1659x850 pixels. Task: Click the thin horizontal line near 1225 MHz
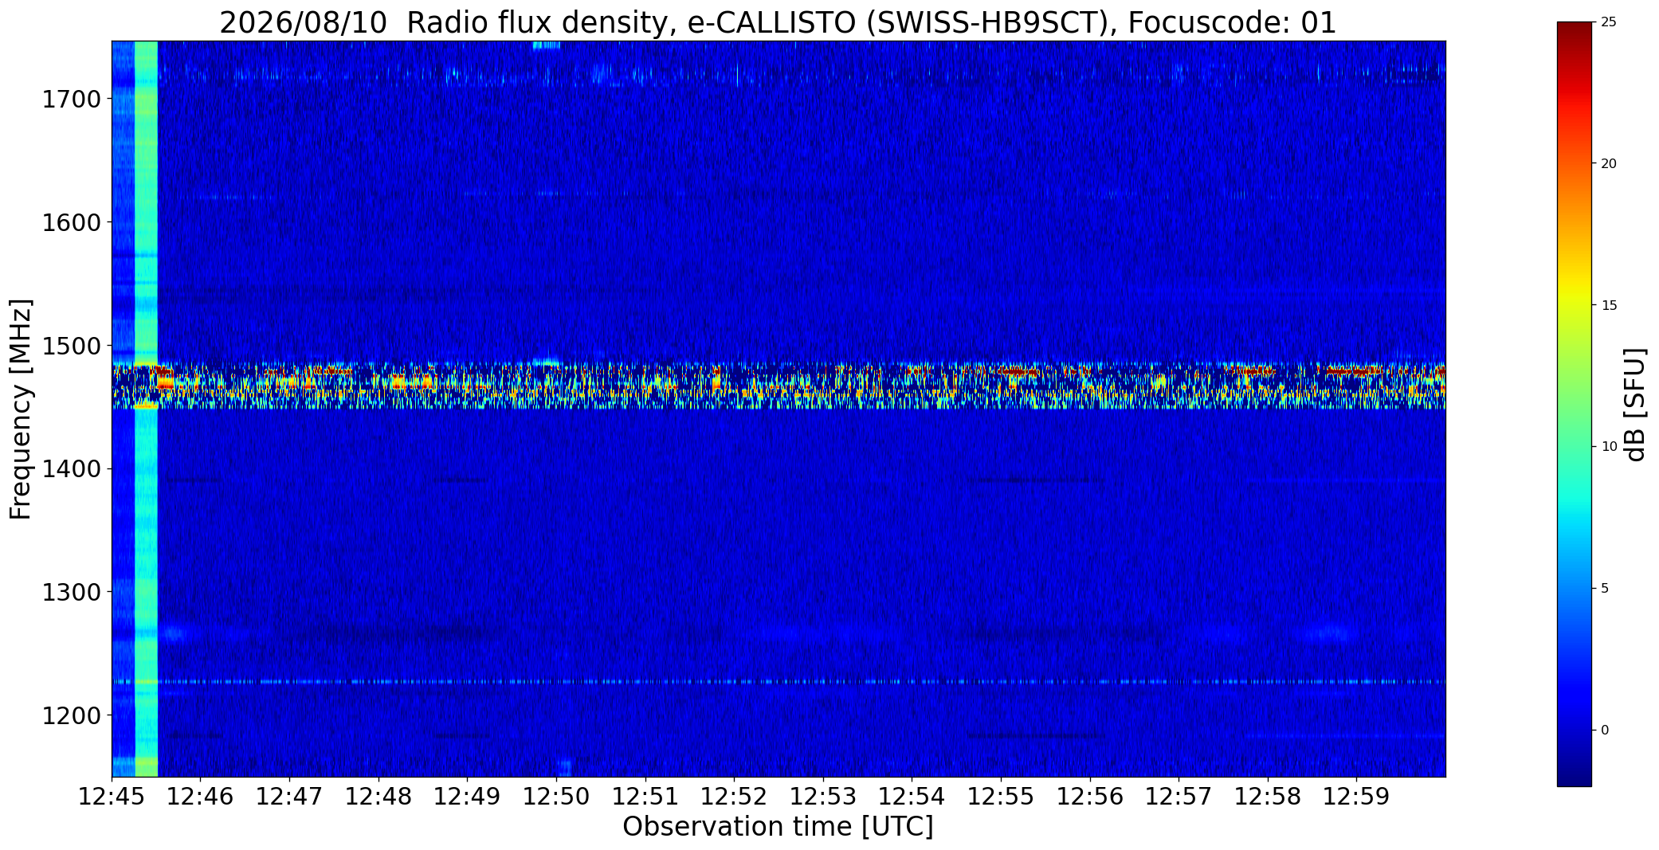tap(779, 682)
